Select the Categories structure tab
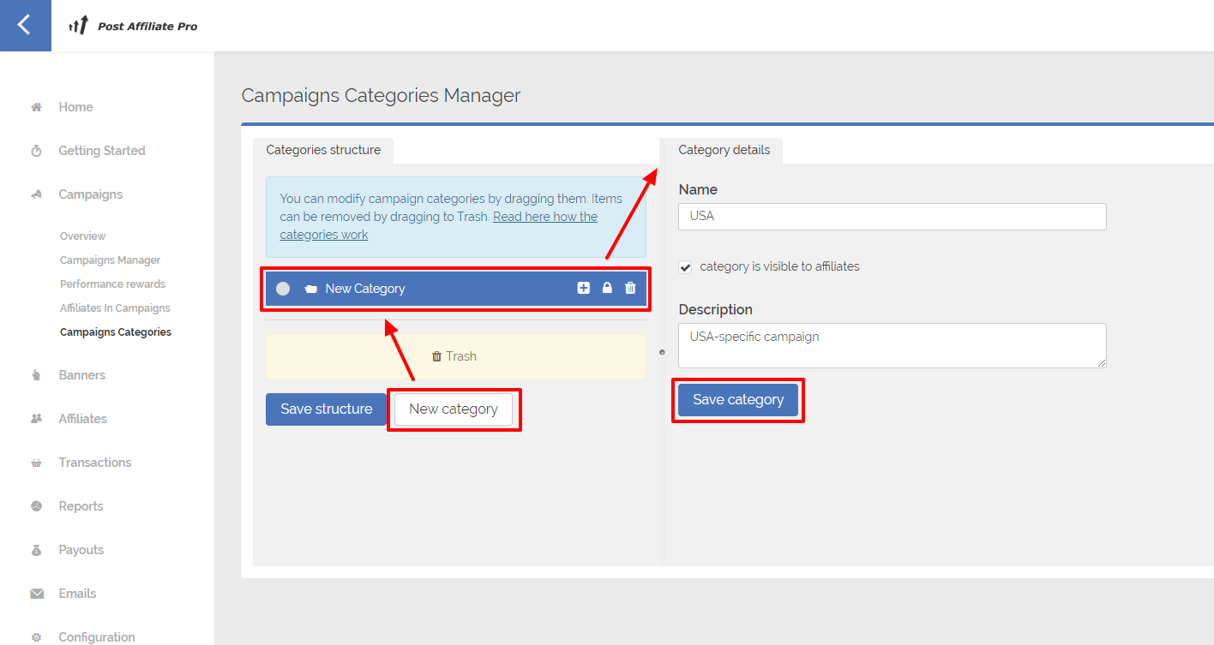This screenshot has width=1214, height=645. point(323,150)
